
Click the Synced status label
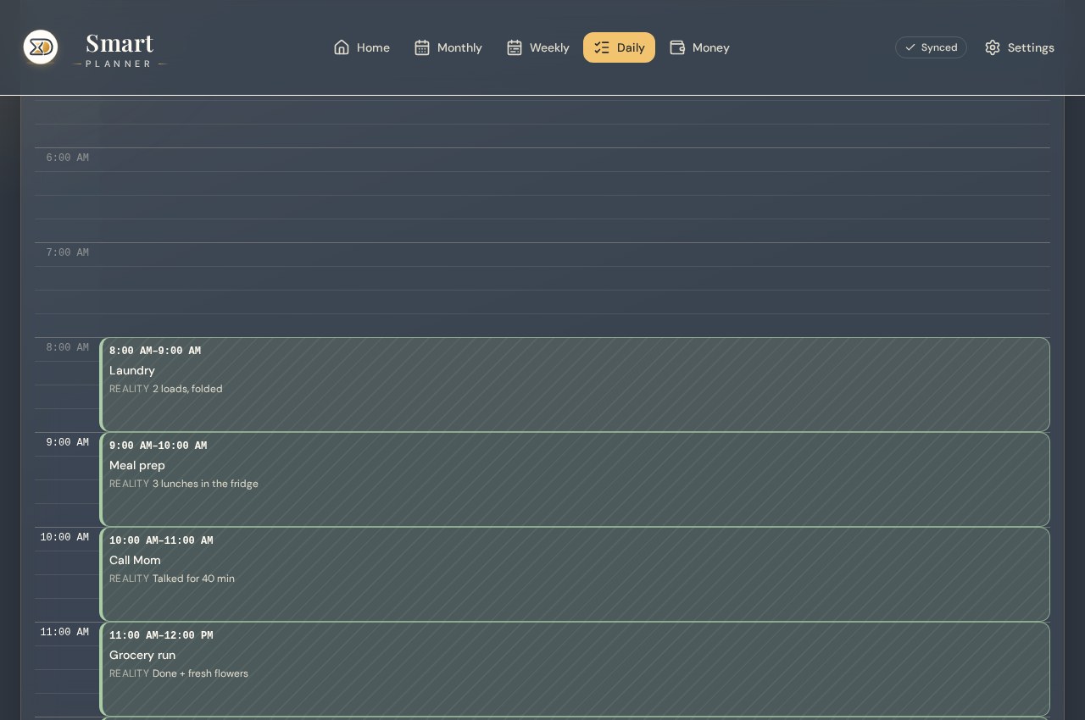pos(939,47)
